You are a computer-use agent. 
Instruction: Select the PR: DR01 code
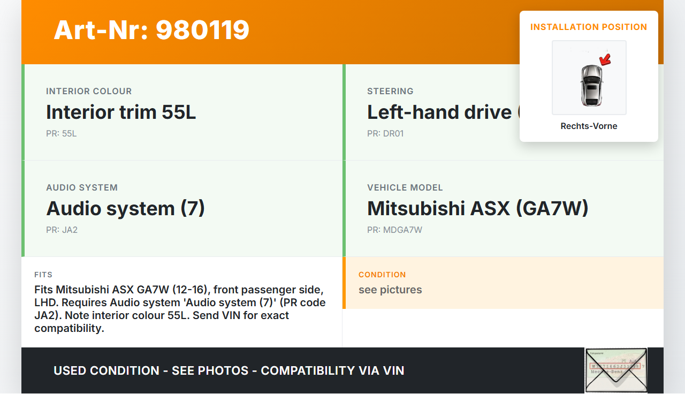click(385, 133)
